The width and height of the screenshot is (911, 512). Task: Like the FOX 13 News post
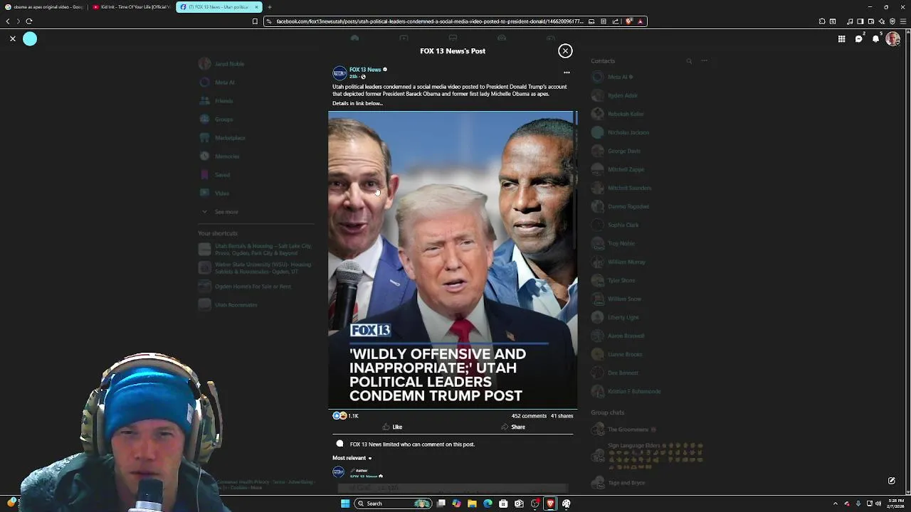click(392, 427)
